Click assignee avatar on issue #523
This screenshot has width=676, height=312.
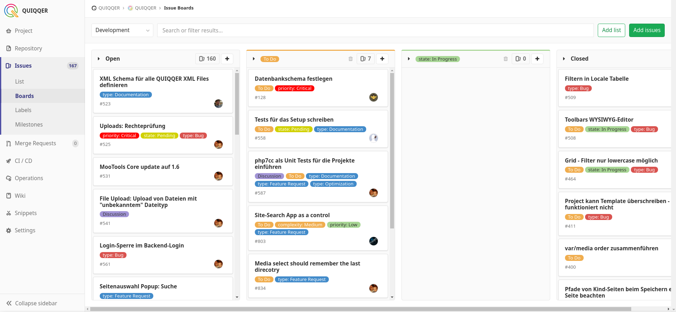click(219, 104)
